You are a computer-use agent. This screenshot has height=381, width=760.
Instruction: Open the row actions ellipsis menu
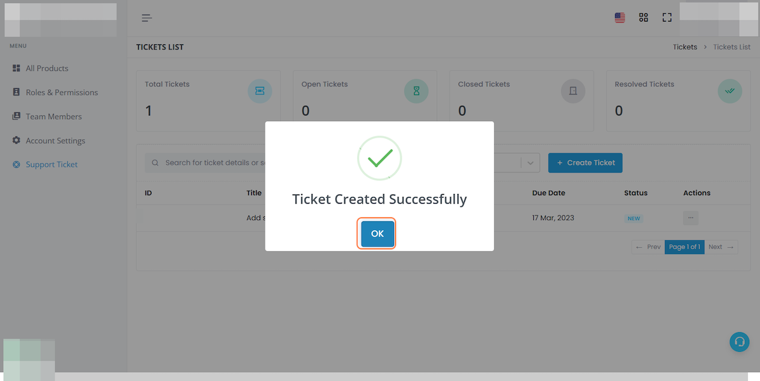pos(690,218)
